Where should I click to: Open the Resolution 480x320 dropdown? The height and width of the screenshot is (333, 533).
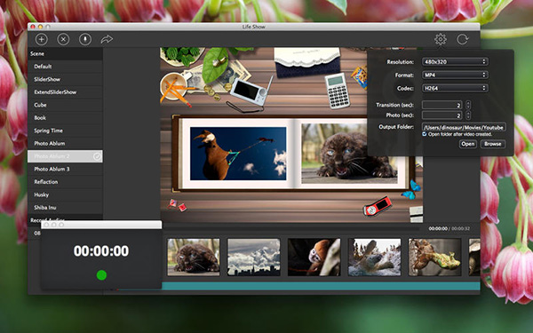click(x=455, y=62)
